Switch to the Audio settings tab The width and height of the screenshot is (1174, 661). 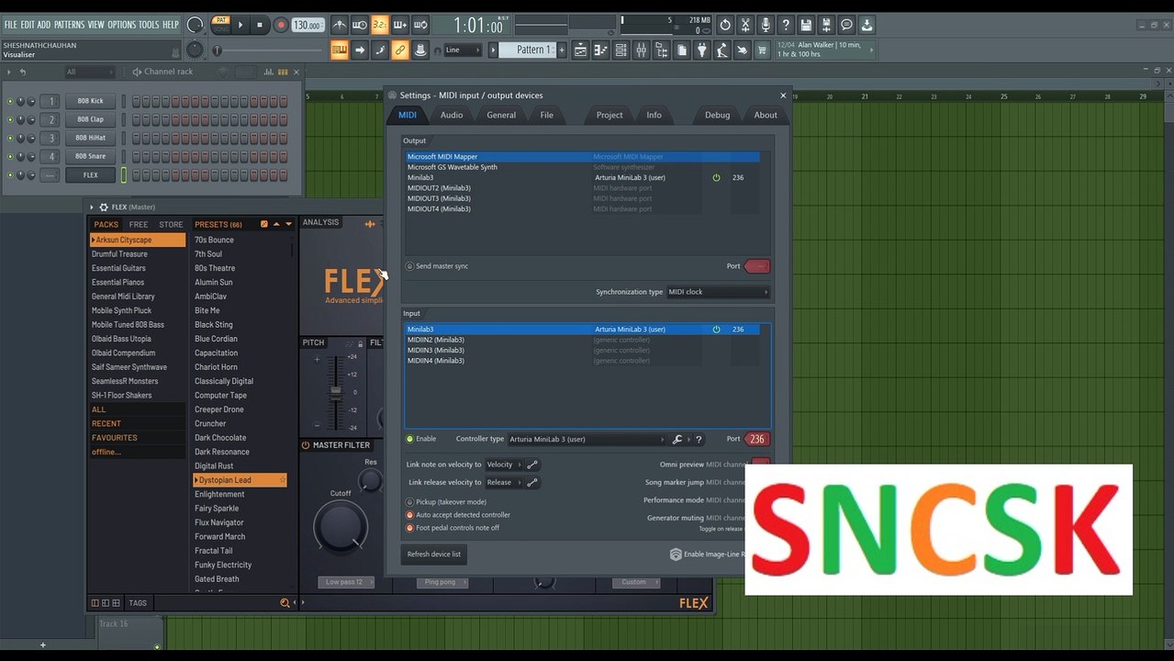tap(452, 115)
